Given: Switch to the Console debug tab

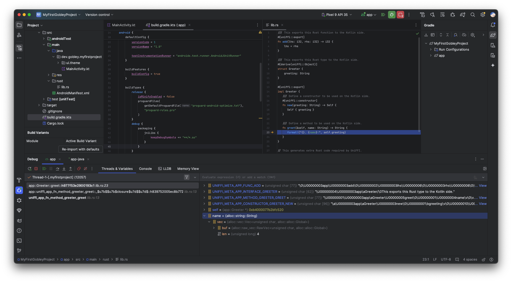Looking at the screenshot, I should click(x=145, y=169).
